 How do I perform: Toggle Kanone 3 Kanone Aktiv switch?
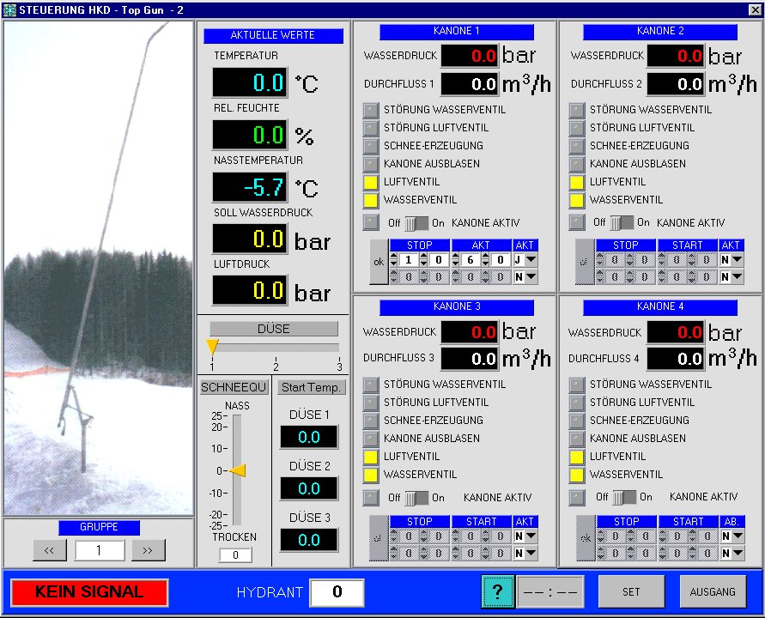[416, 498]
